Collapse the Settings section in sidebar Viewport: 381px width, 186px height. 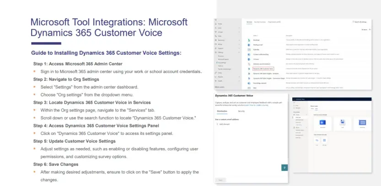coord(239,53)
